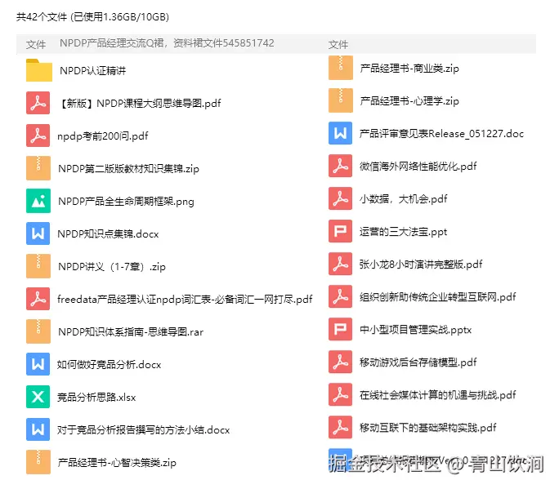Select file name 产品经理书-心智决策类.zip

[x=117, y=463]
